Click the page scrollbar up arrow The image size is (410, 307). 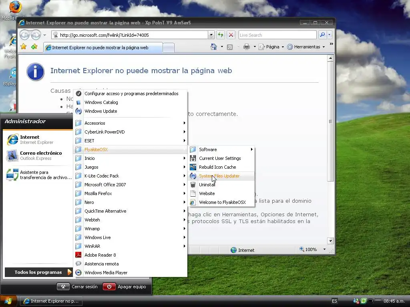click(330, 58)
